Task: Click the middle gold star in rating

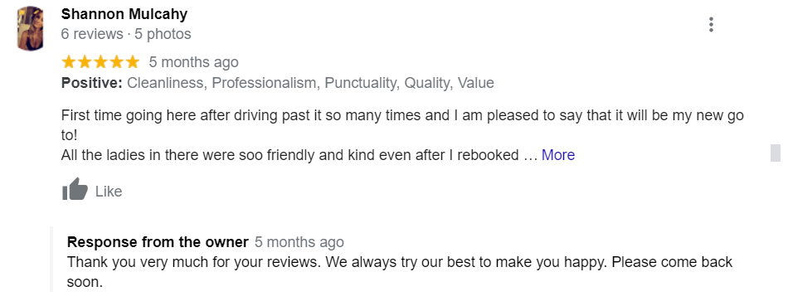Action: pos(100,62)
